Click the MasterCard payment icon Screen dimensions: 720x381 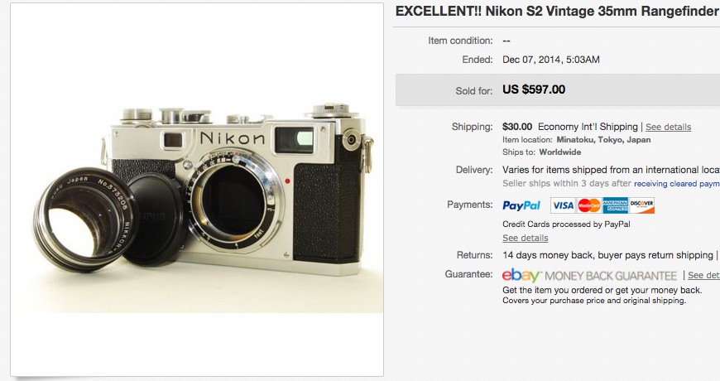click(x=588, y=205)
